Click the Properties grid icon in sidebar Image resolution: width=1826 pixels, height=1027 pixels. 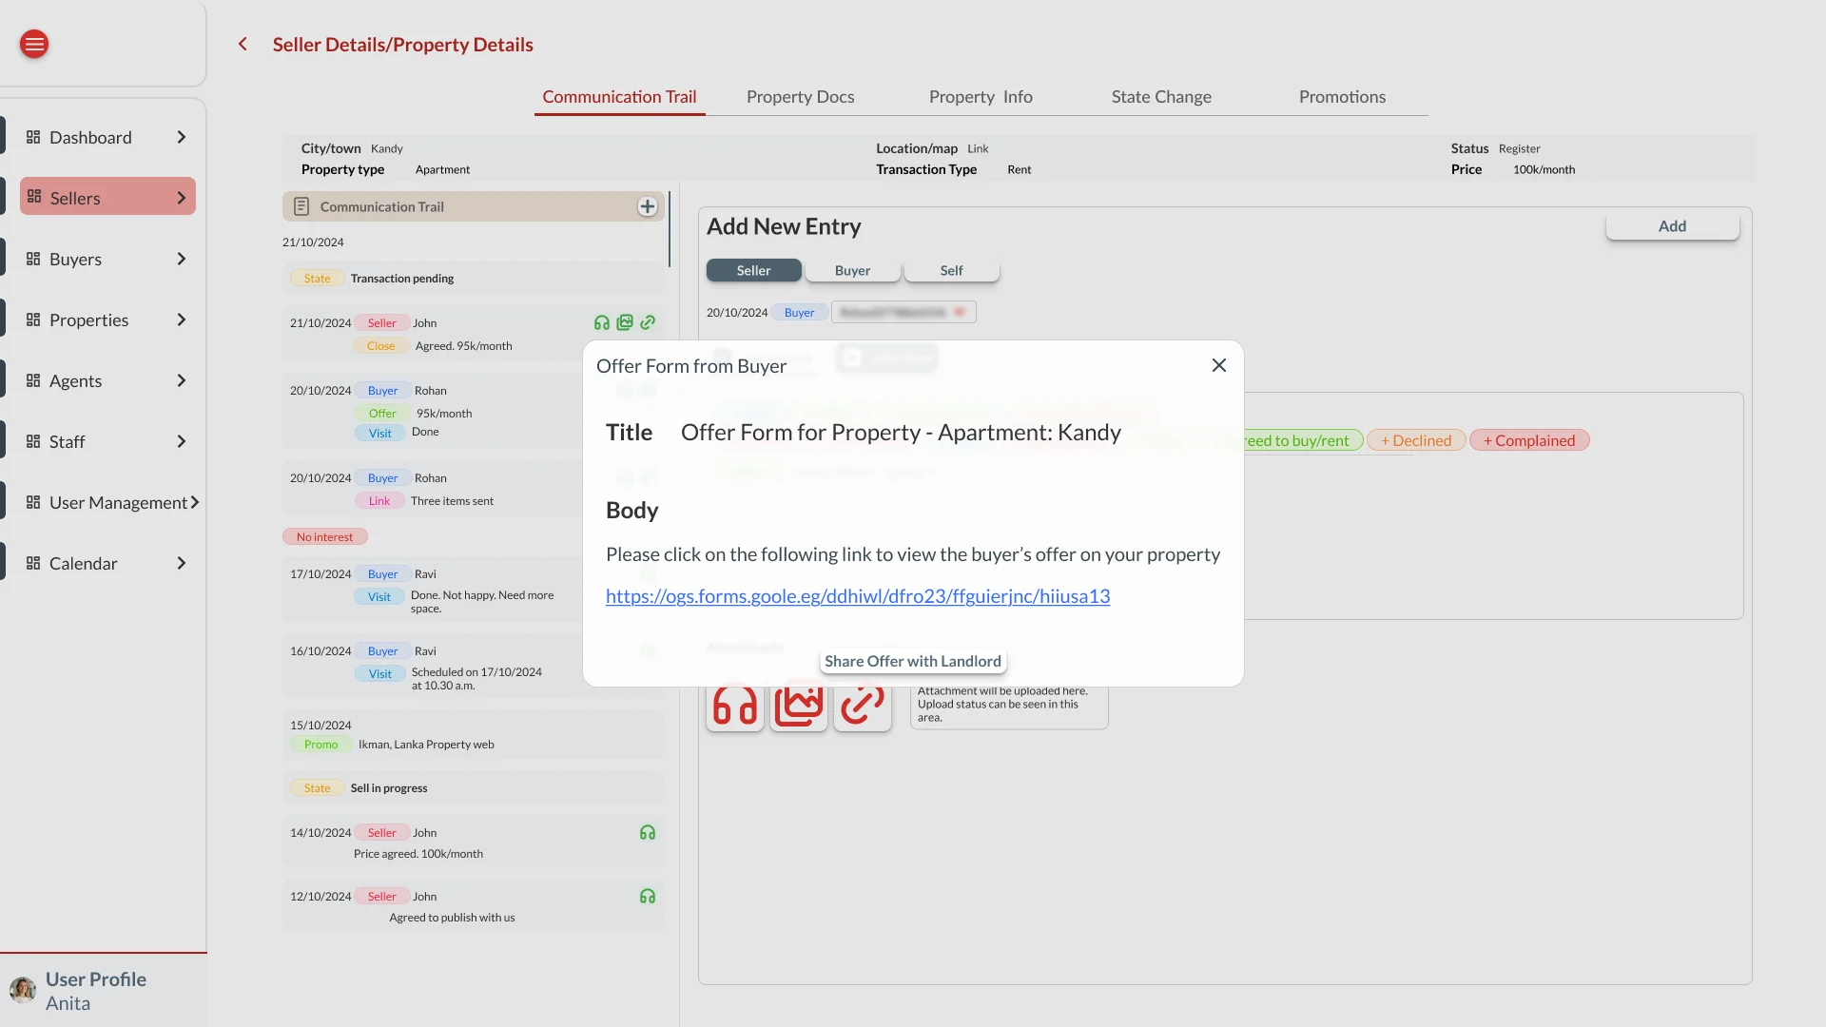(33, 320)
